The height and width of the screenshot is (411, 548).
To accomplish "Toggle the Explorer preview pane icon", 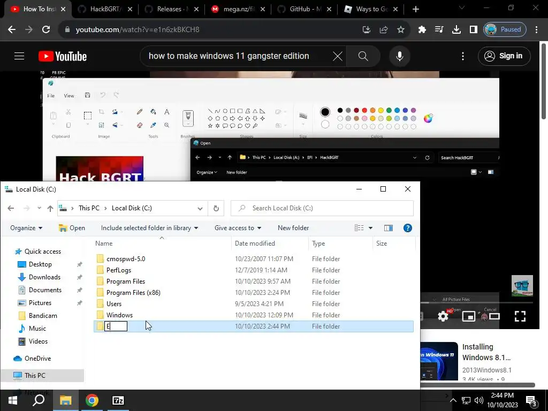I will click(389, 228).
